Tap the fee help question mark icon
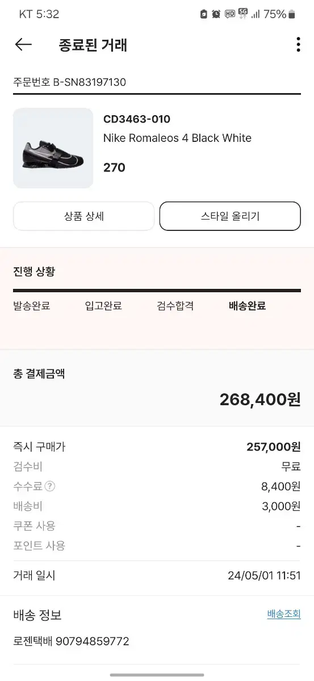This screenshot has width=314, height=681. (50, 486)
